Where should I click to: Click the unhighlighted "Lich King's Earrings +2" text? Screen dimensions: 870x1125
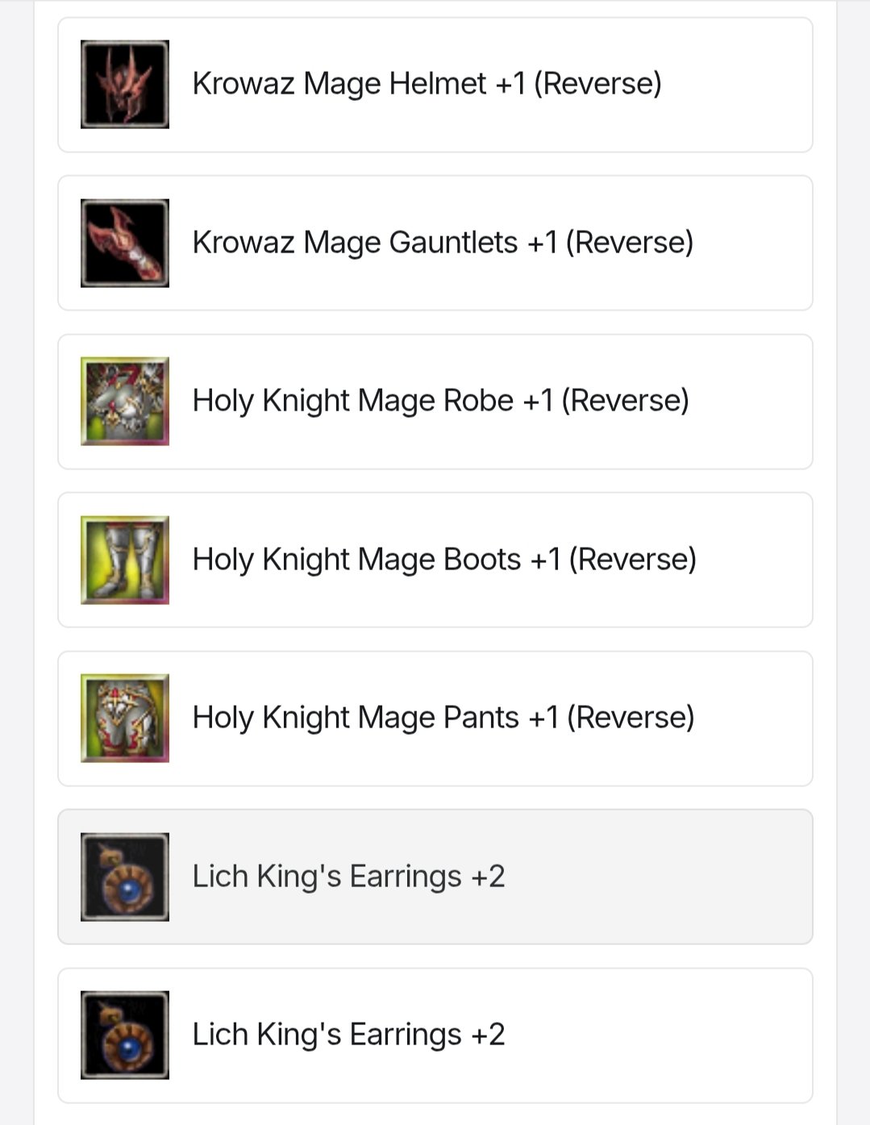click(348, 1034)
